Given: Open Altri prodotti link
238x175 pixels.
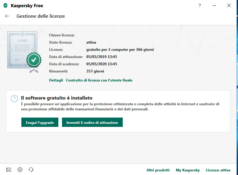Looking at the screenshot, I should (x=158, y=170).
